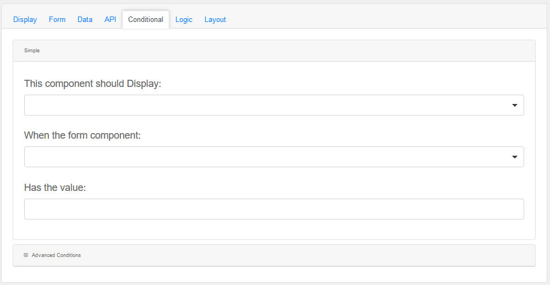This screenshot has height=285, width=550.
Task: Switch to the Logic tab
Action: 184,19
